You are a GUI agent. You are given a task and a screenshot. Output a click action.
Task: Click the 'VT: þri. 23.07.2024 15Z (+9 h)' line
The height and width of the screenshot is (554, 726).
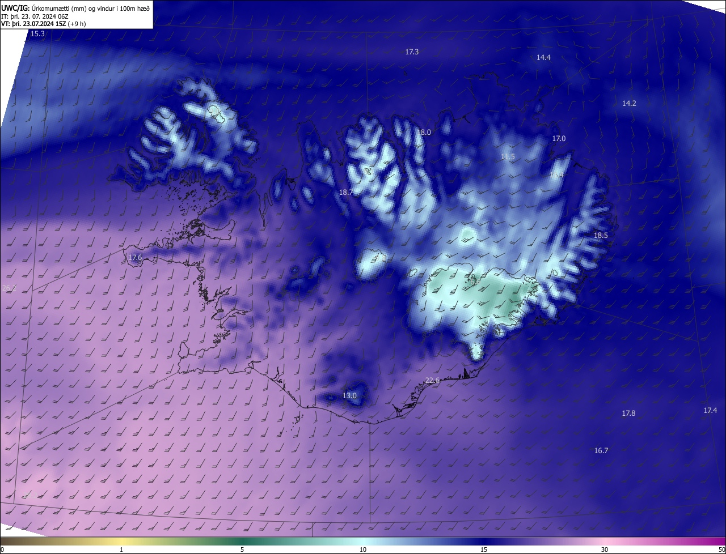[44, 24]
